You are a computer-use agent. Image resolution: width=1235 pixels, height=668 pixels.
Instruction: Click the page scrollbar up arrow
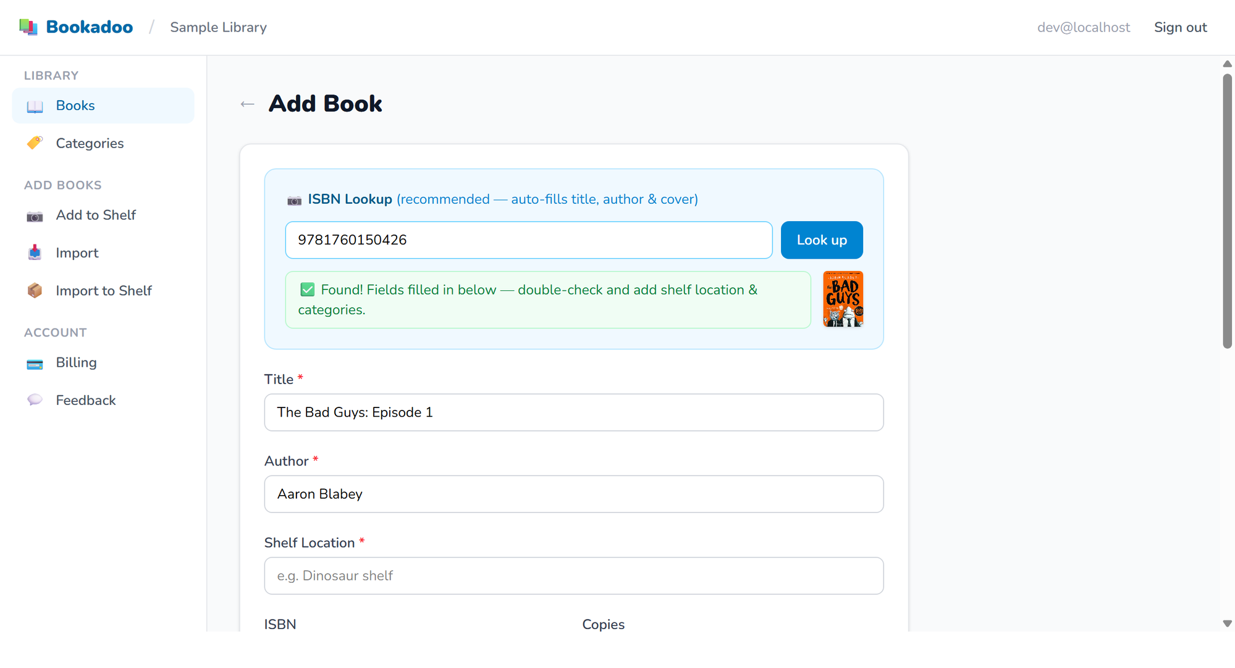[x=1227, y=64]
